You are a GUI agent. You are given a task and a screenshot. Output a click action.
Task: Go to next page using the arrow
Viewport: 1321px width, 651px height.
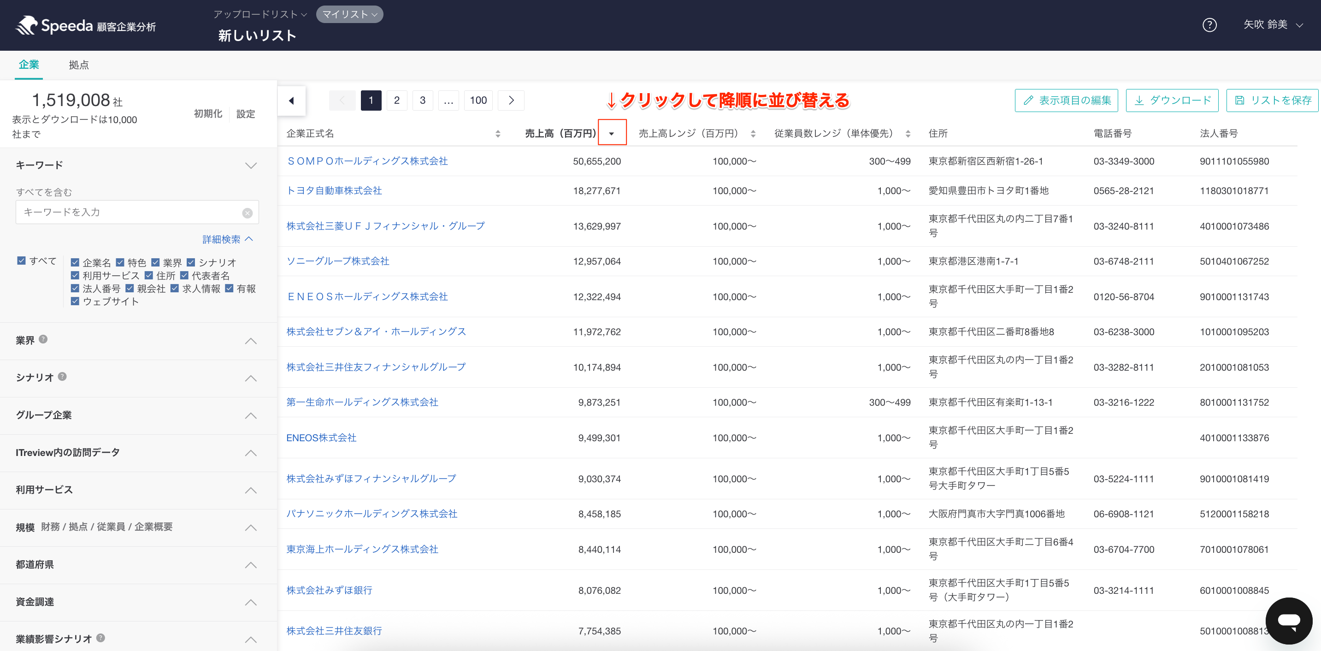511,101
